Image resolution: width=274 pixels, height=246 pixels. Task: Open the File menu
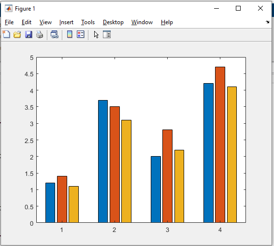(9, 22)
